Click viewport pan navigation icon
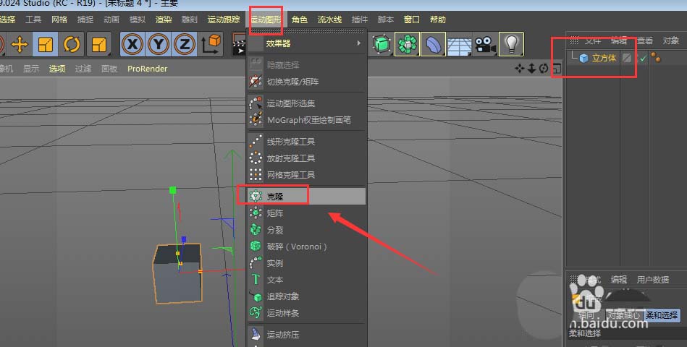Image resolution: width=687 pixels, height=347 pixels. tap(520, 68)
